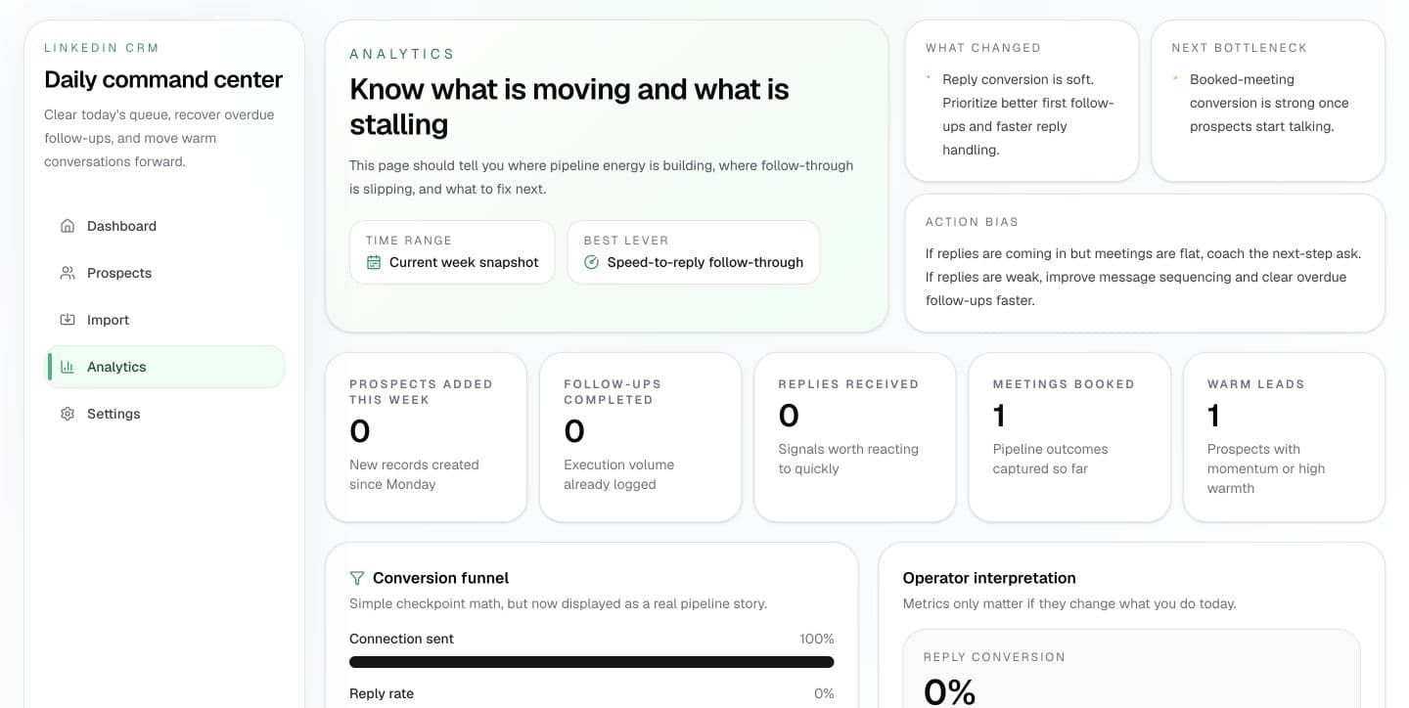Click the Conversion funnel heading text
The width and height of the screenshot is (1409, 708).
(x=440, y=578)
